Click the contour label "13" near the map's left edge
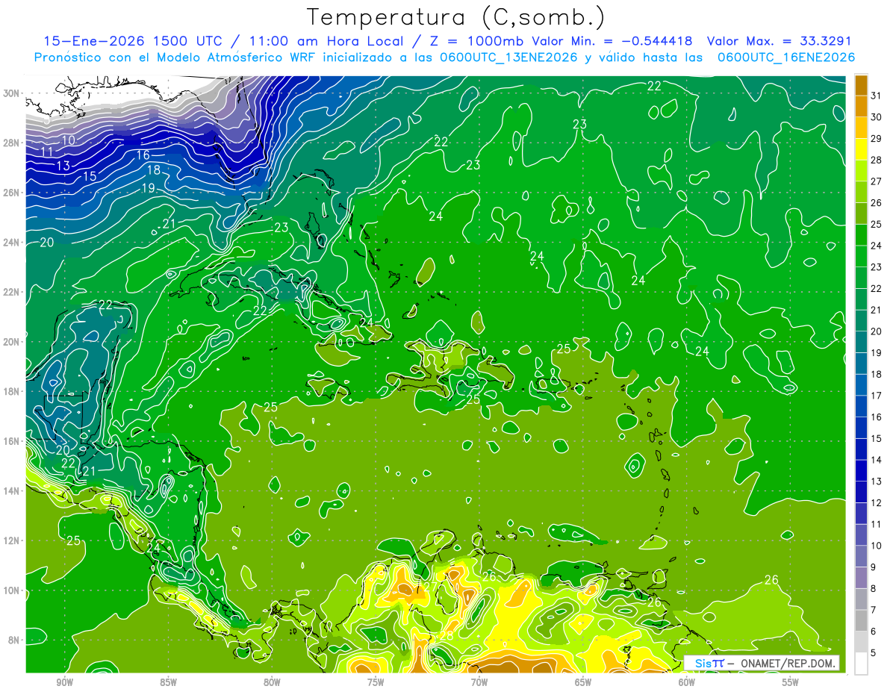 coord(63,166)
